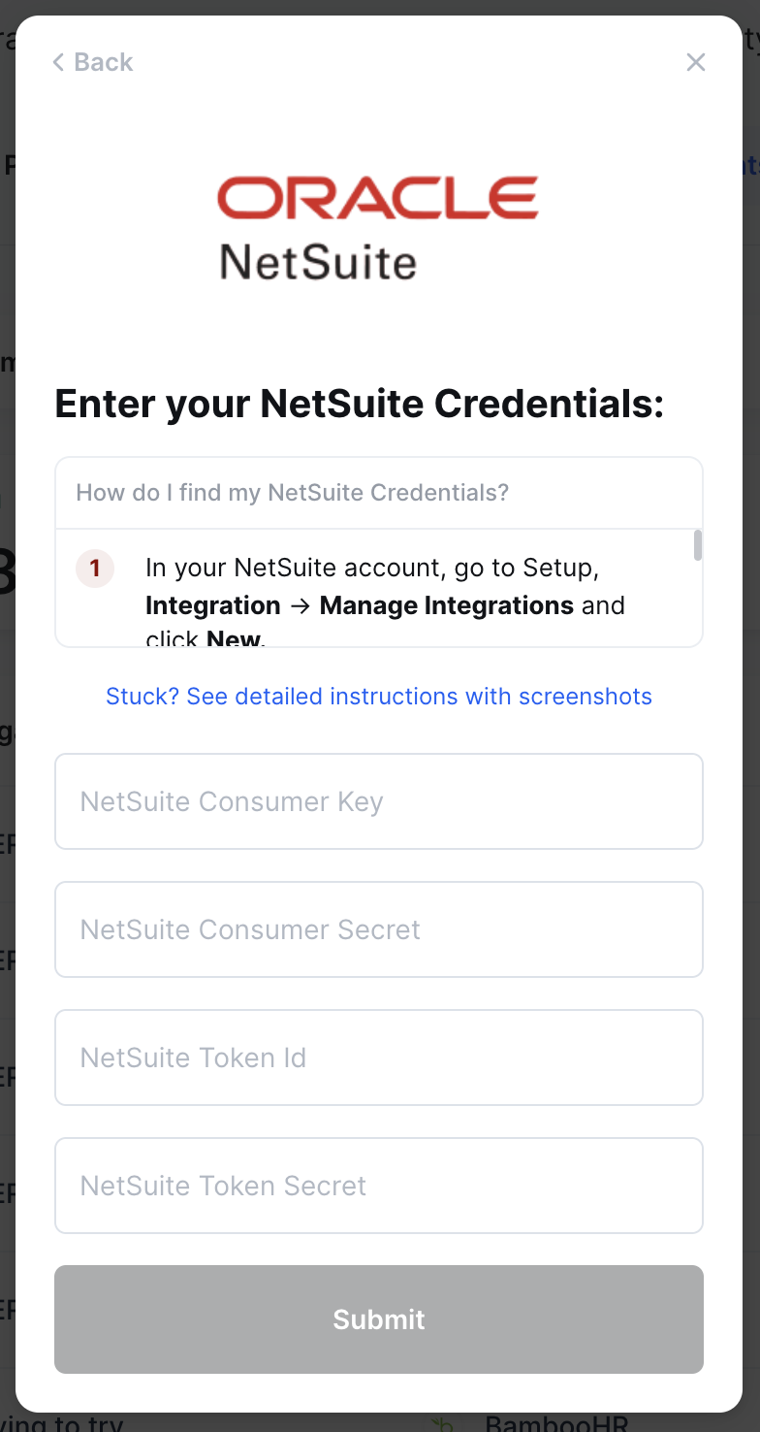Focus the NetSuite Consumer Key field
The height and width of the screenshot is (1432, 760).
tap(379, 801)
